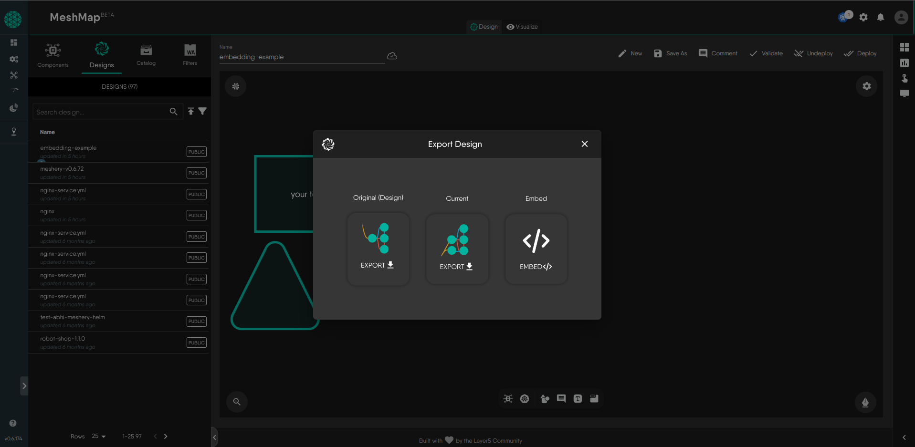Screen dimensions: 915x447
Task: Switch to Visualize mode
Action: [522, 27]
